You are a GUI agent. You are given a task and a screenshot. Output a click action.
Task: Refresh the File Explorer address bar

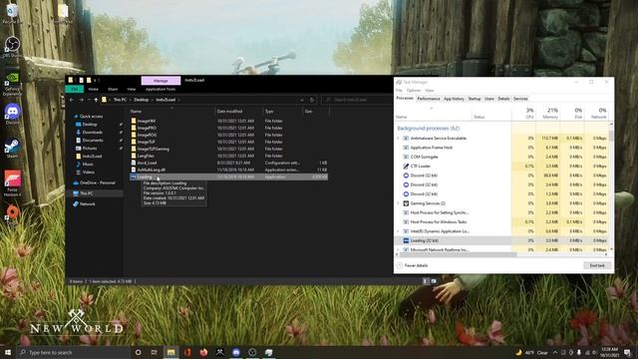point(312,100)
